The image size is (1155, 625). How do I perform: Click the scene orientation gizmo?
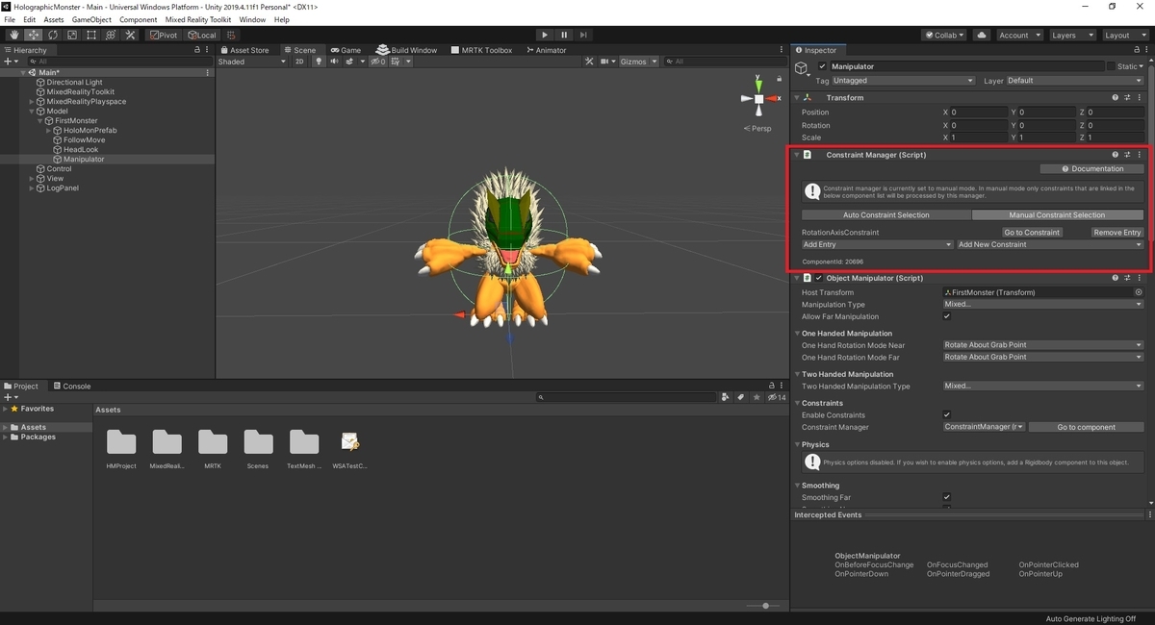click(x=759, y=98)
